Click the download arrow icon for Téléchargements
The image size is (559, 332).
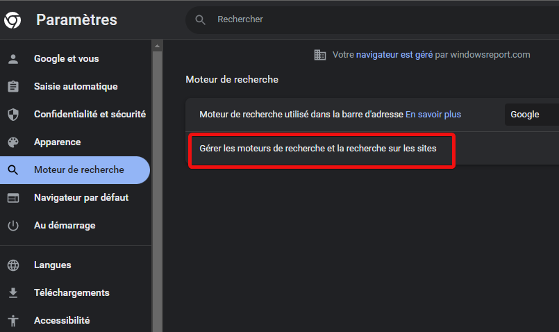pyautogui.click(x=13, y=293)
